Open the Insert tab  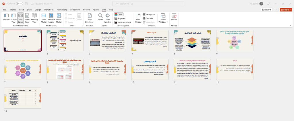[21, 10]
